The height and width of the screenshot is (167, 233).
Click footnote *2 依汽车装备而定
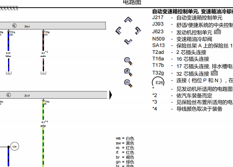click(182, 96)
